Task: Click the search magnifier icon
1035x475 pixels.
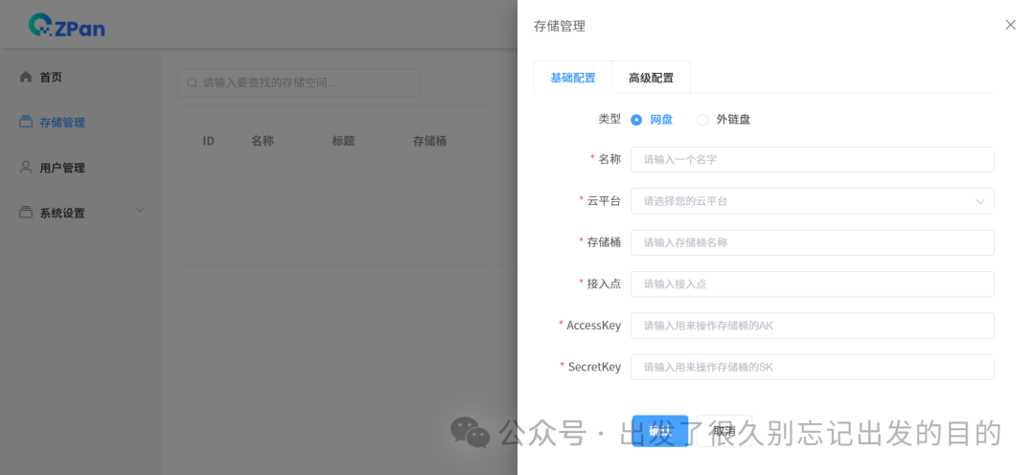Action: pyautogui.click(x=192, y=83)
